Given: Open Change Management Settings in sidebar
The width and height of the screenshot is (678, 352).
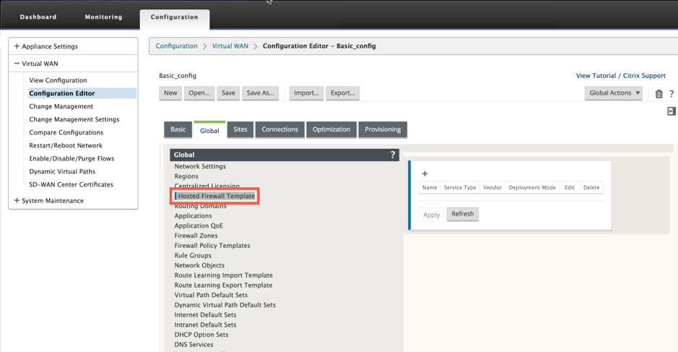Looking at the screenshot, I should click(74, 119).
